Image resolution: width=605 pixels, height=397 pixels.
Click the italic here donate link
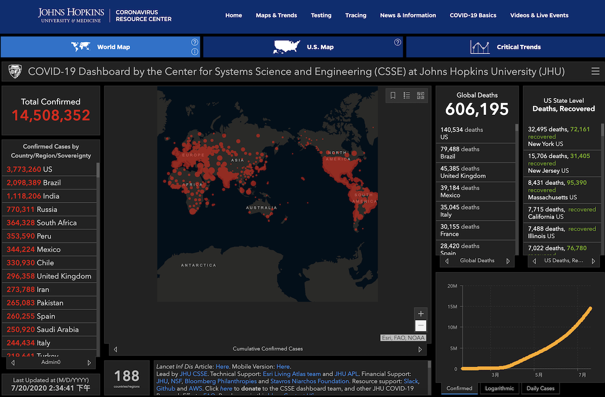coord(226,389)
